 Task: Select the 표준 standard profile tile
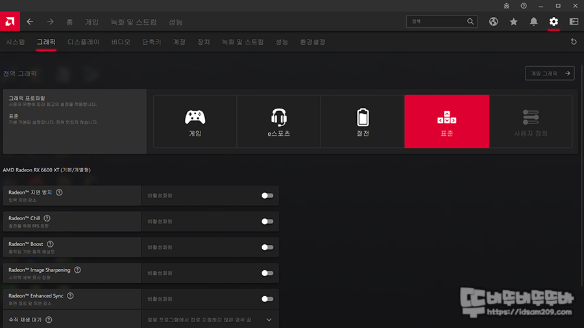tap(446, 121)
